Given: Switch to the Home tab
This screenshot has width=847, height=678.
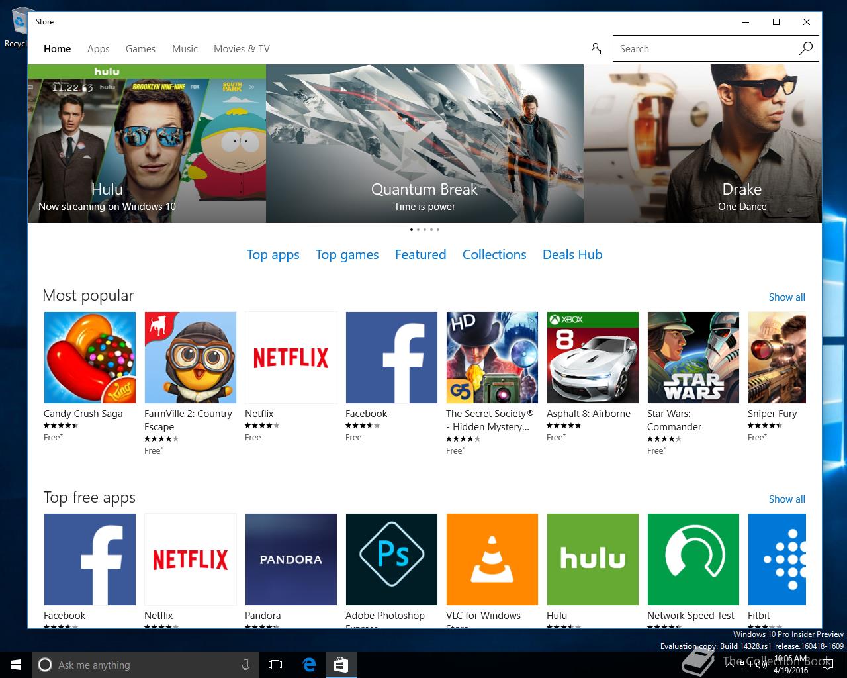Looking at the screenshot, I should click(x=58, y=49).
